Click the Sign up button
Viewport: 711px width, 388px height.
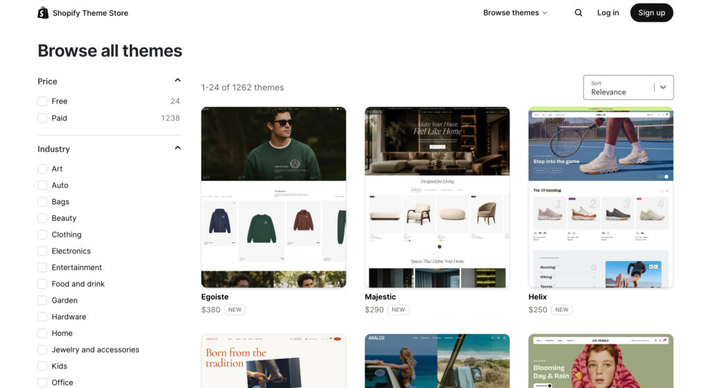[651, 12]
